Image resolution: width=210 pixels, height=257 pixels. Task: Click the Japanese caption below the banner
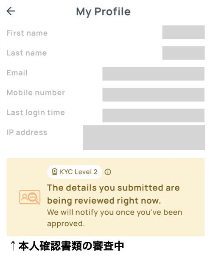click(67, 246)
